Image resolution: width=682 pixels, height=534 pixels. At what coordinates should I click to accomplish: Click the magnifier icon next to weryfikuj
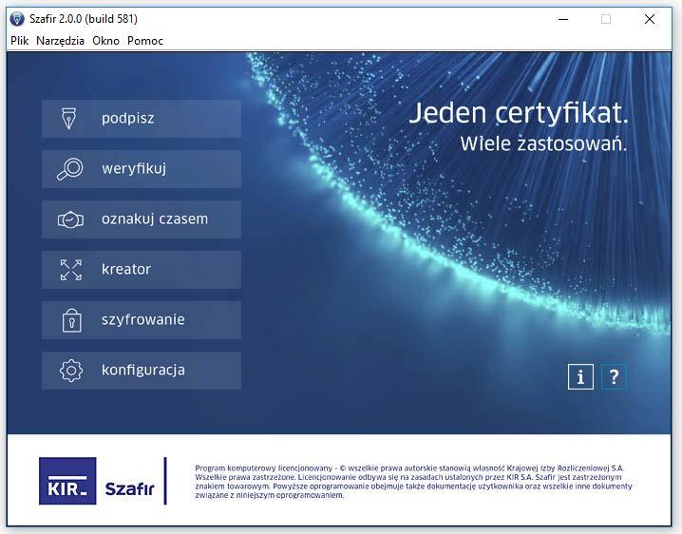tap(70, 169)
